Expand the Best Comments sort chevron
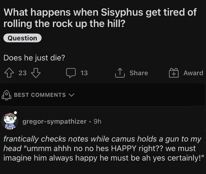The height and width of the screenshot is (174, 206). (x=72, y=95)
